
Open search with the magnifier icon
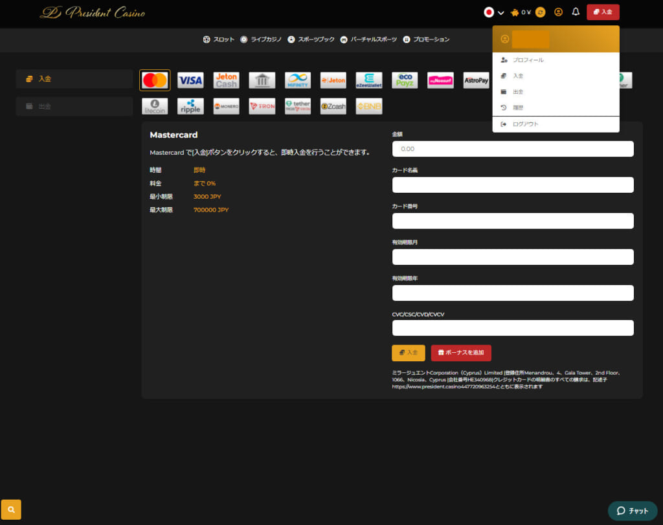click(11, 509)
